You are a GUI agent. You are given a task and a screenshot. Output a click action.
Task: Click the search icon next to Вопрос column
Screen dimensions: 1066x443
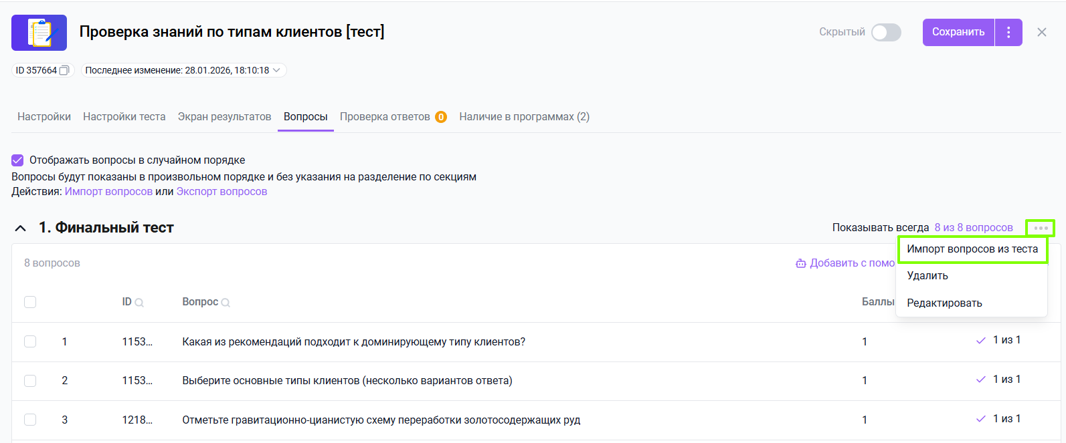tap(226, 303)
